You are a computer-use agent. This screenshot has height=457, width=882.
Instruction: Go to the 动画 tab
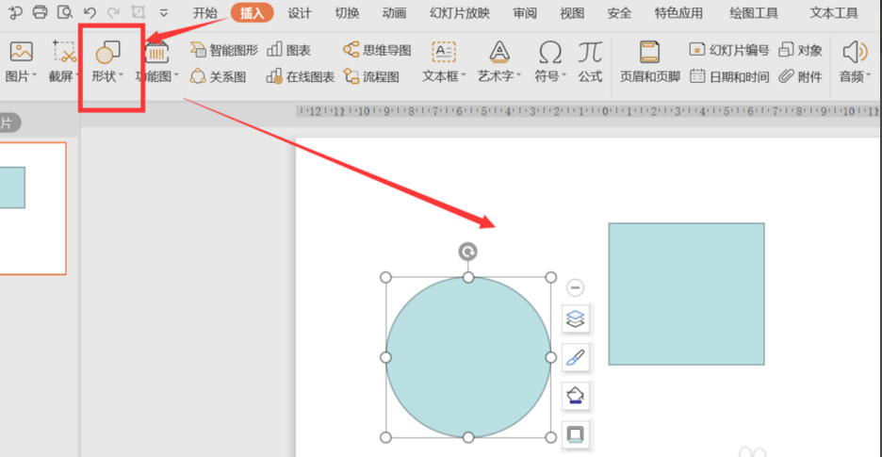click(394, 13)
